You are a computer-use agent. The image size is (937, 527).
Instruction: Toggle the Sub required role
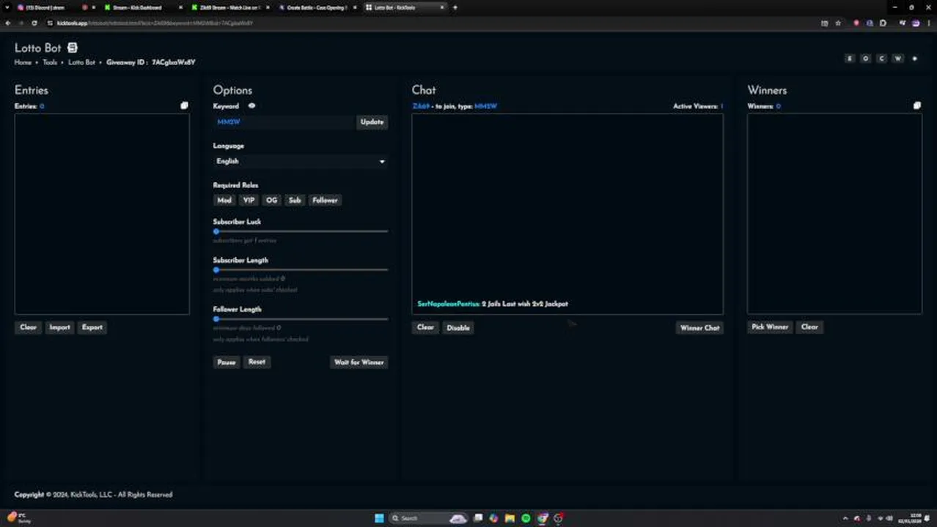pos(295,200)
